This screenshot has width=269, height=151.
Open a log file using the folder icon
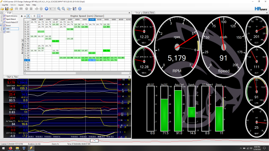[x=2, y=9]
